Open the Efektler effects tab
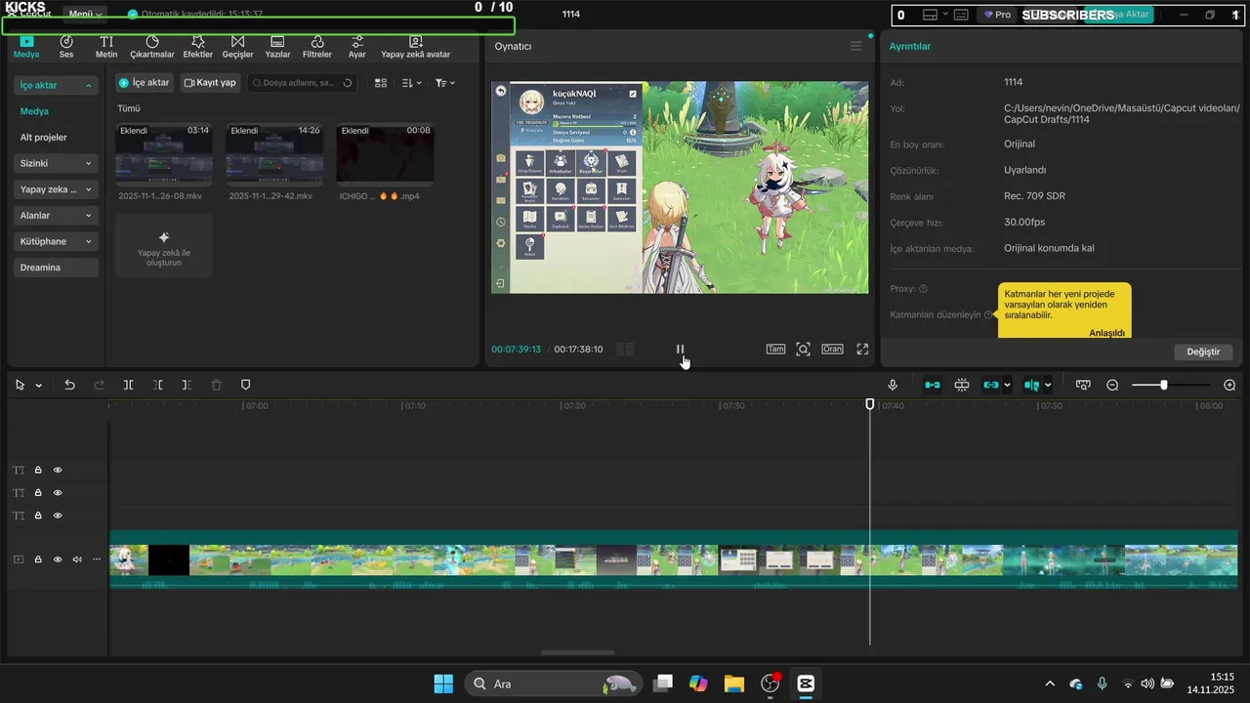The image size is (1250, 703). (198, 47)
